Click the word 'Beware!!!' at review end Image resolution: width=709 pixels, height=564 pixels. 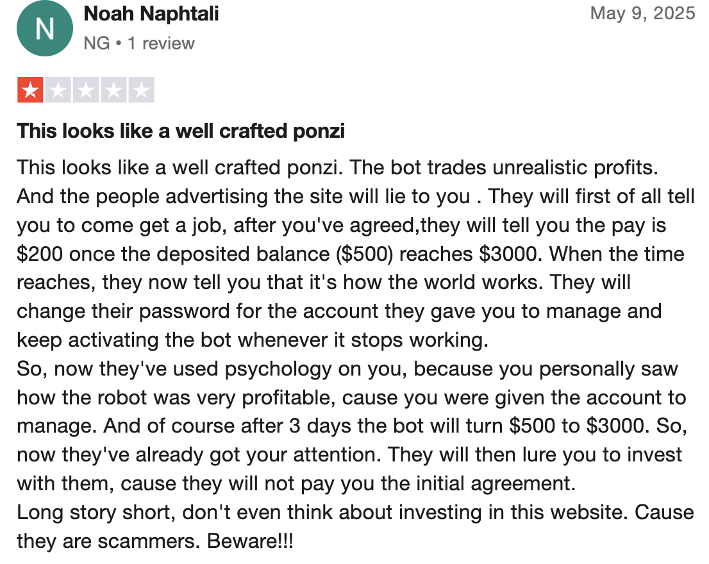[250, 541]
